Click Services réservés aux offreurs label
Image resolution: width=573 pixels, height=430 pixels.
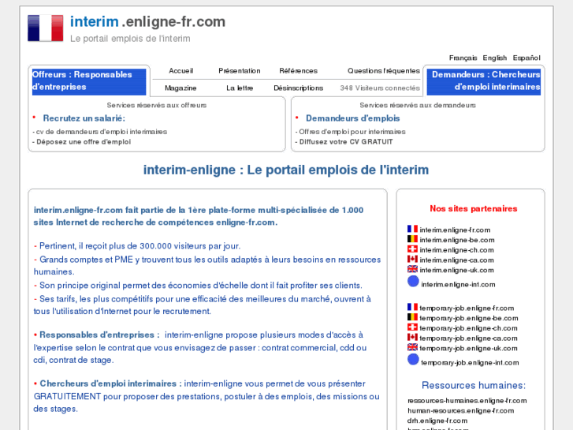[x=157, y=106]
